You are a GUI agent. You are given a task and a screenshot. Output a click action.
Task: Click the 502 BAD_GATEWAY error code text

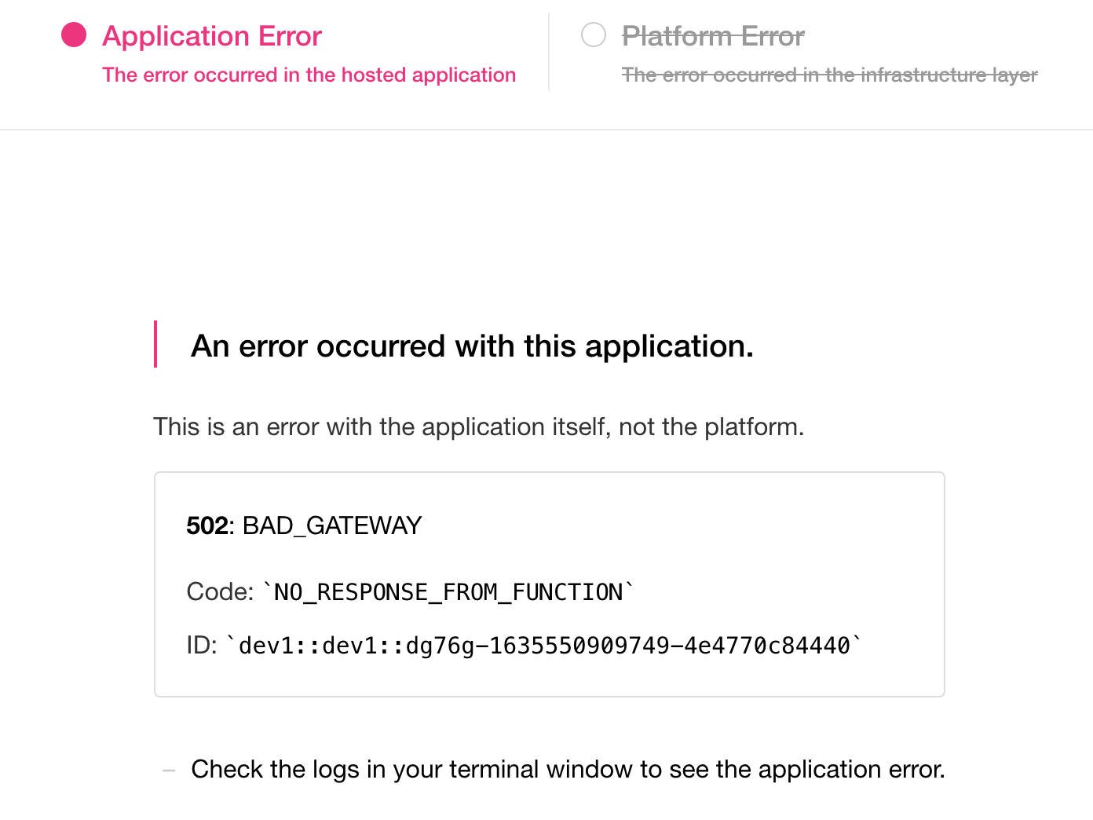[304, 525]
